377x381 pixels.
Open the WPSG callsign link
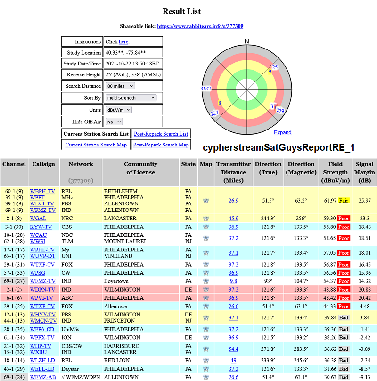point(37,273)
